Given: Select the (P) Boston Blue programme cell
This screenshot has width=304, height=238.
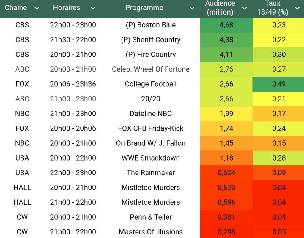Looking at the screenshot, I should (151, 25).
